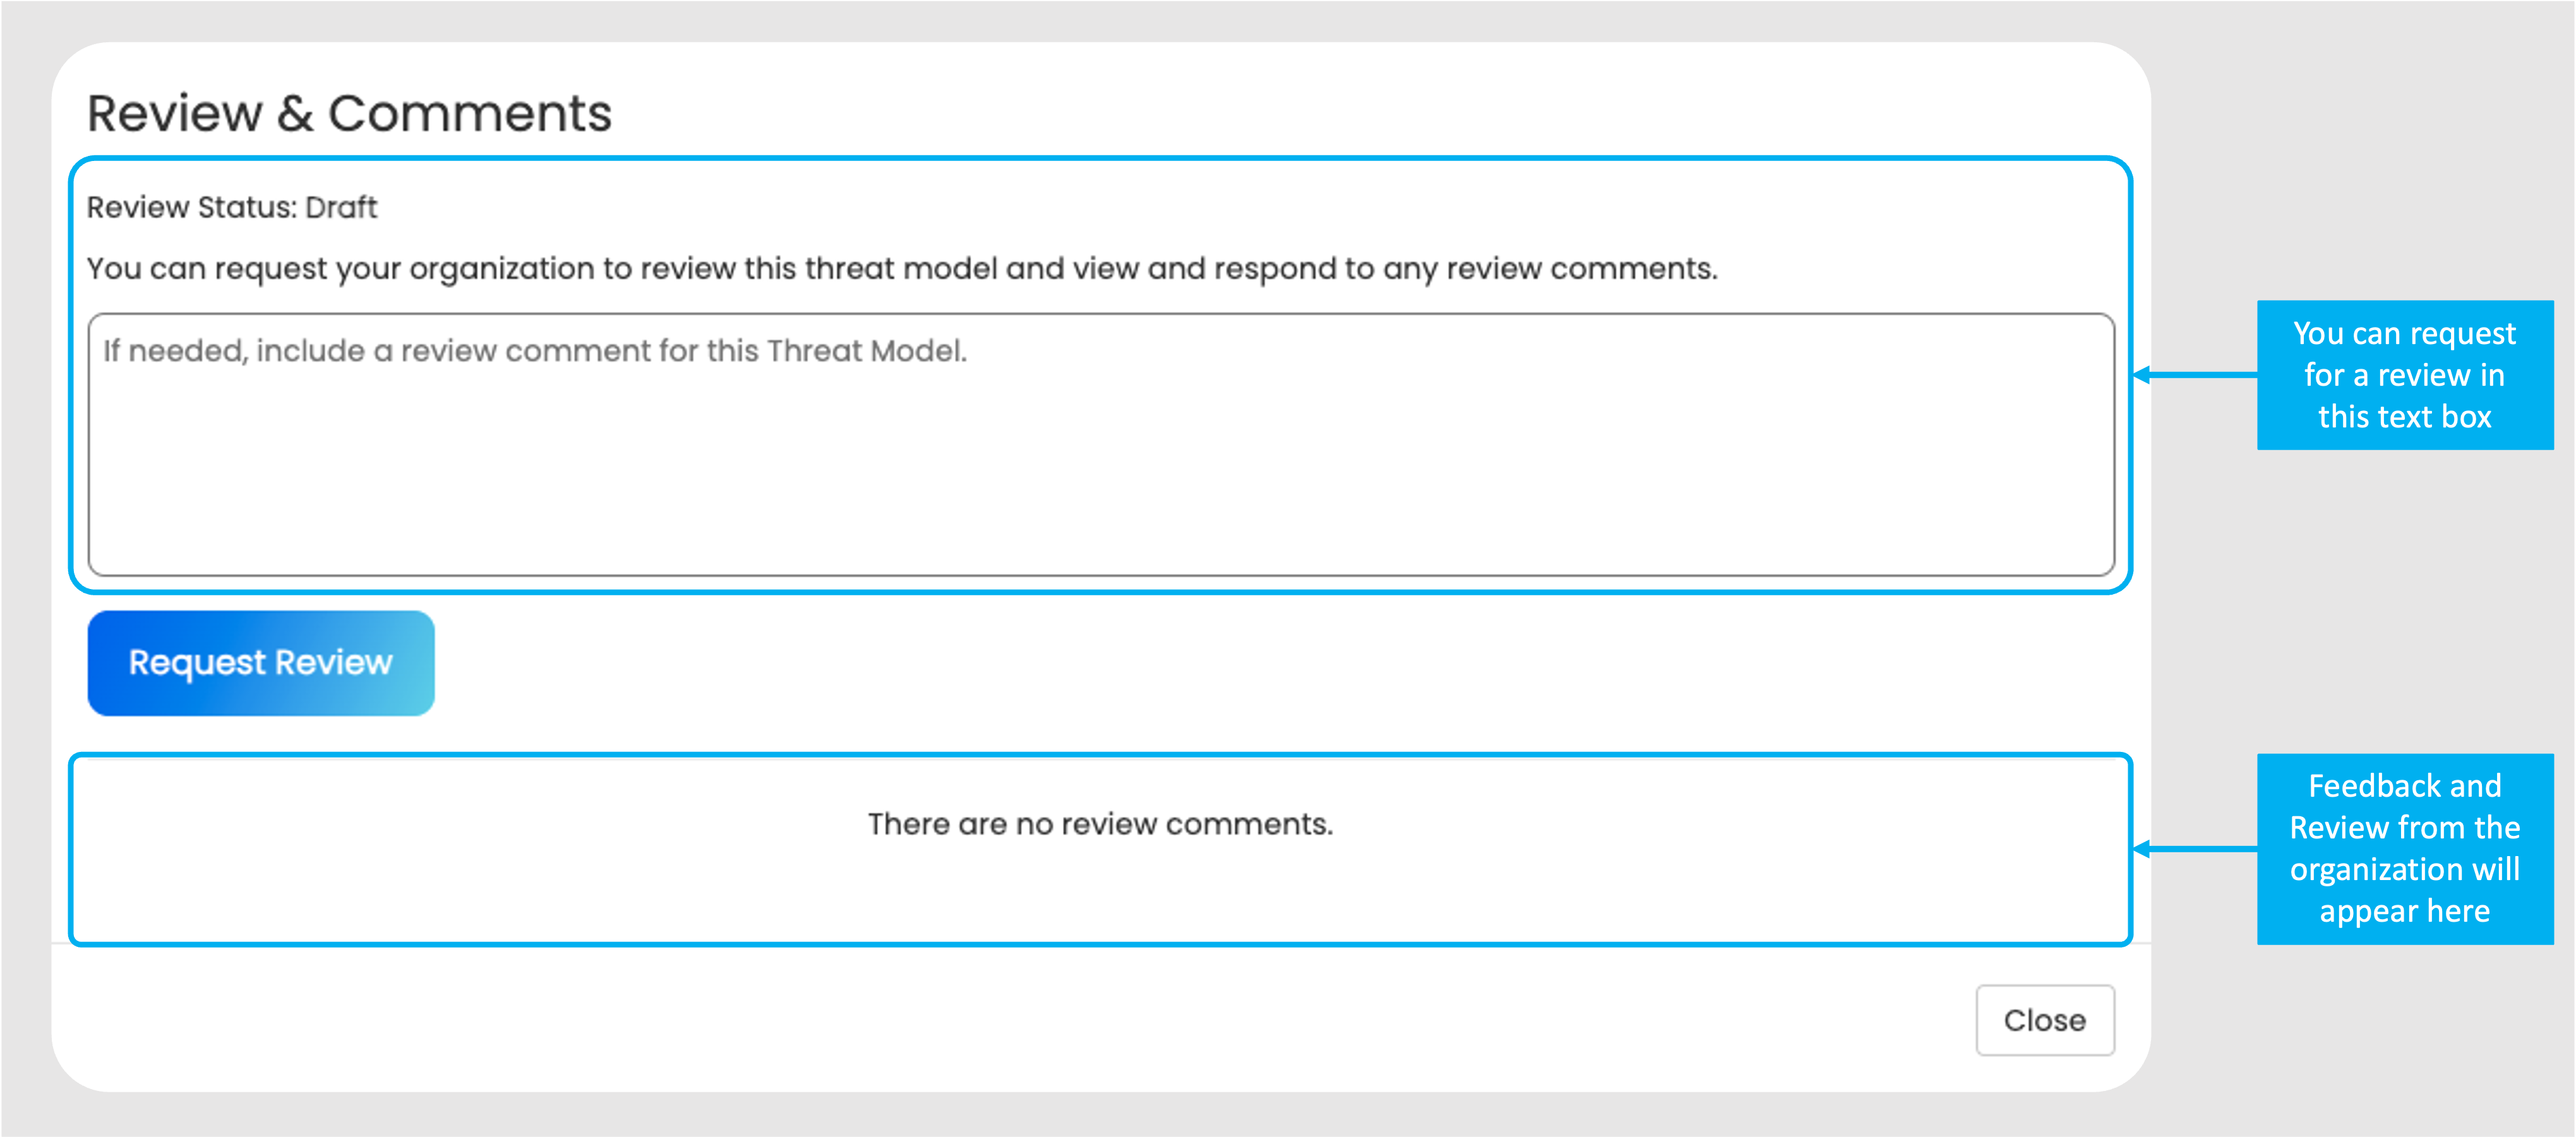
Task: Click the 'You can request for a review' callout
Action: 2404,375
